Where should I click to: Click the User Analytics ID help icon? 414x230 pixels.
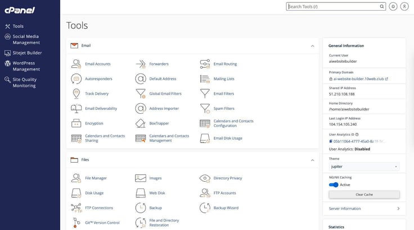click(357, 135)
